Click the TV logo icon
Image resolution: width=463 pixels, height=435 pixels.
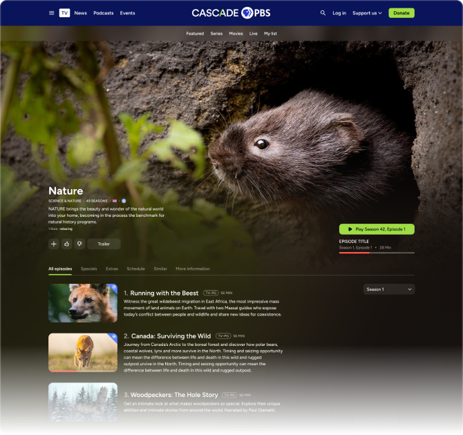pyautogui.click(x=64, y=13)
